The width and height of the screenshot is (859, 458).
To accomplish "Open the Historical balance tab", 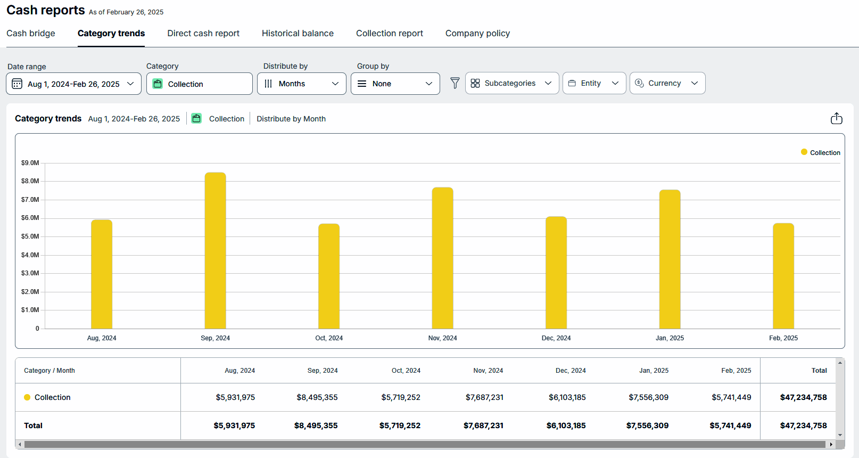I will click(x=298, y=33).
